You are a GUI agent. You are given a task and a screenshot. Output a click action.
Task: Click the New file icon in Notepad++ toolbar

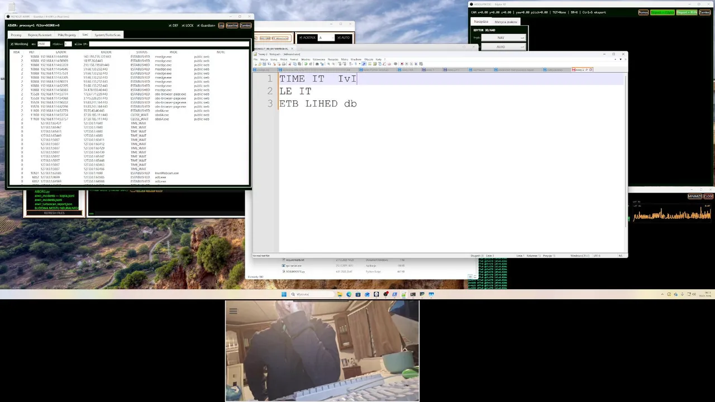pyautogui.click(x=255, y=64)
